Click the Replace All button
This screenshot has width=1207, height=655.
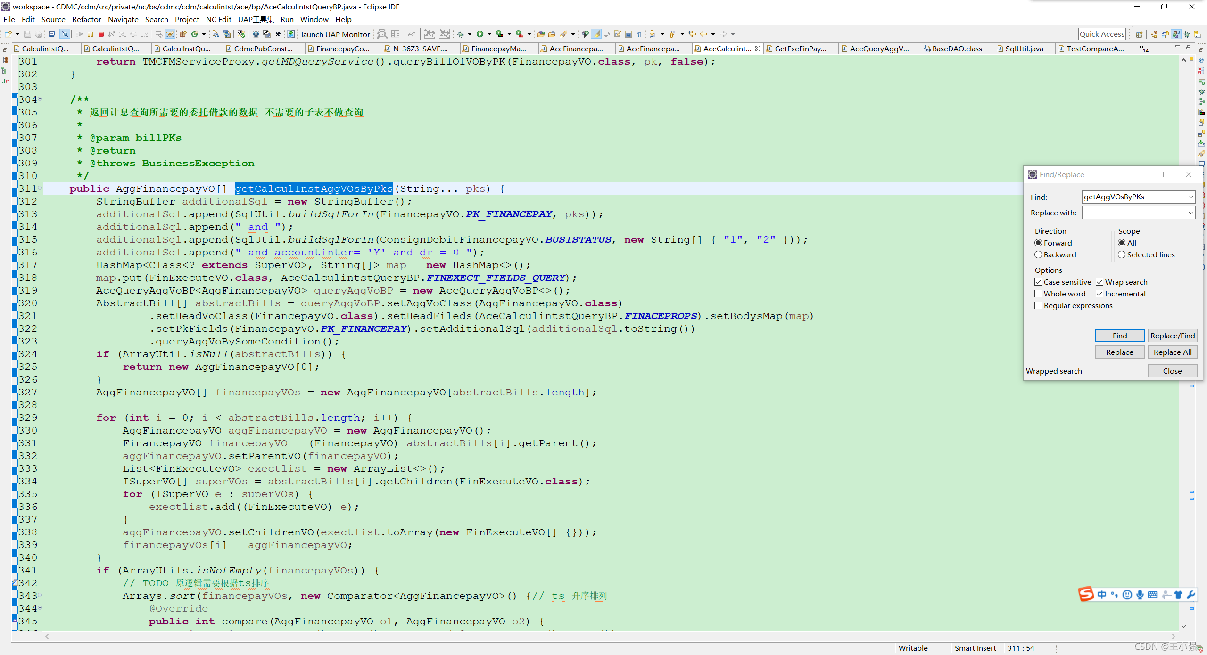pyautogui.click(x=1172, y=352)
